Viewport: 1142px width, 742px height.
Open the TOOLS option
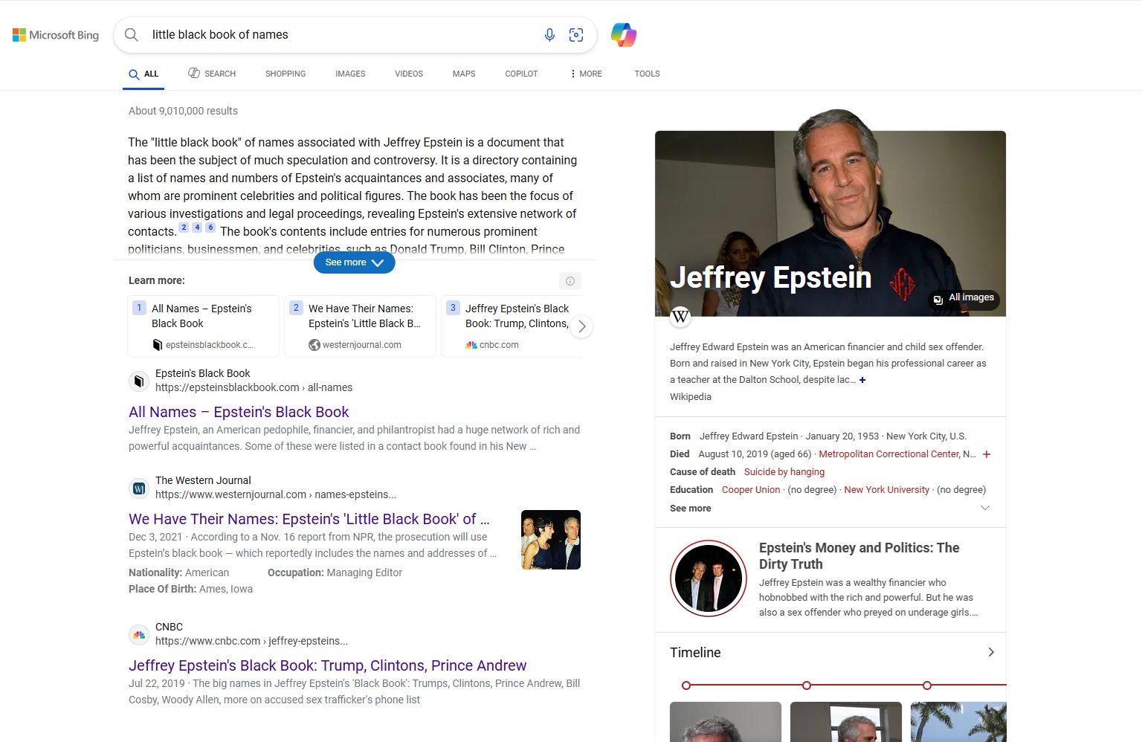[x=647, y=74]
